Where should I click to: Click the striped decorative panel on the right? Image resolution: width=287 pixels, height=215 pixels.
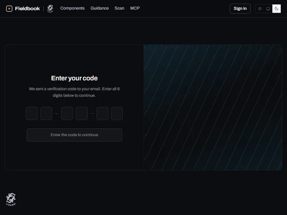[x=213, y=107]
